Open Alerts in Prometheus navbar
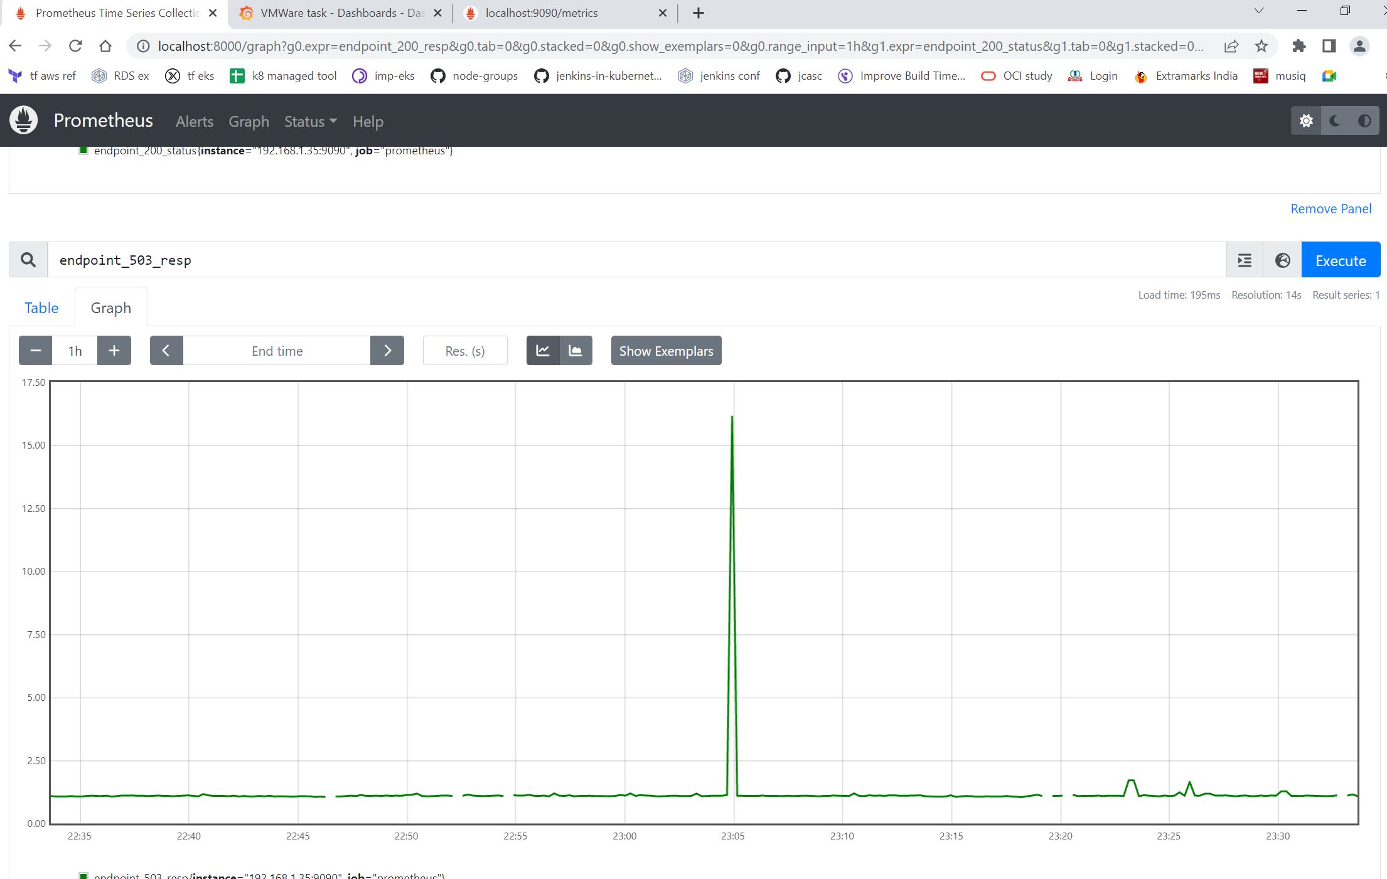The height and width of the screenshot is (879, 1387). point(195,122)
